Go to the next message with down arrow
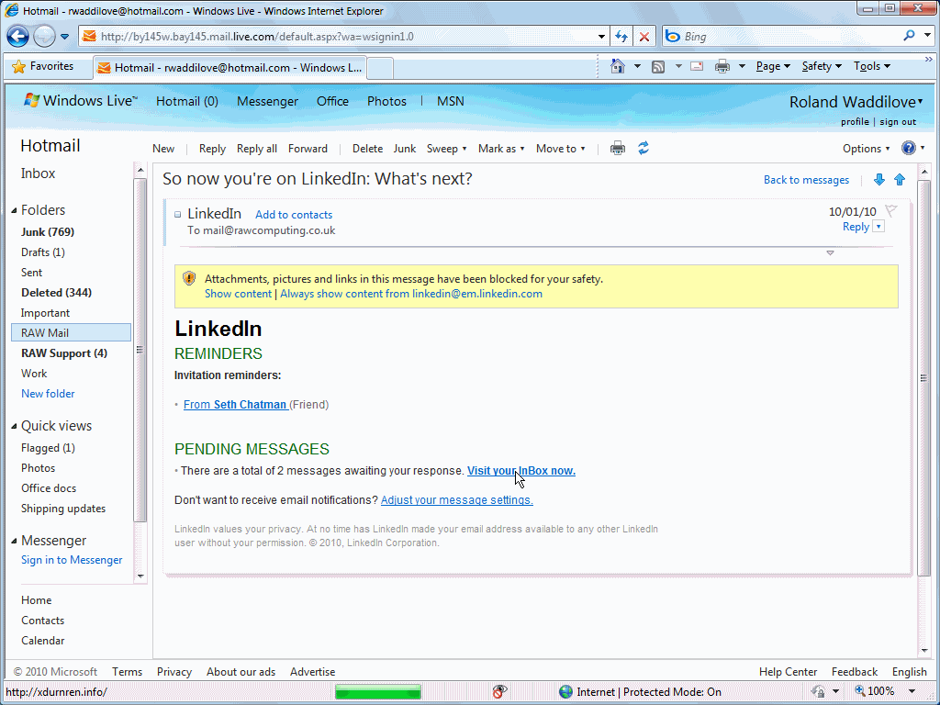This screenshot has width=940, height=705. pyautogui.click(x=879, y=180)
